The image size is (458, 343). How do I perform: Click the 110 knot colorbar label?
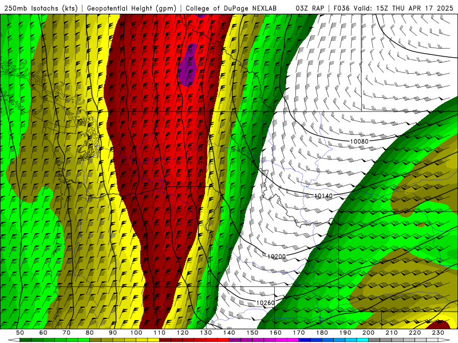pos(159,333)
